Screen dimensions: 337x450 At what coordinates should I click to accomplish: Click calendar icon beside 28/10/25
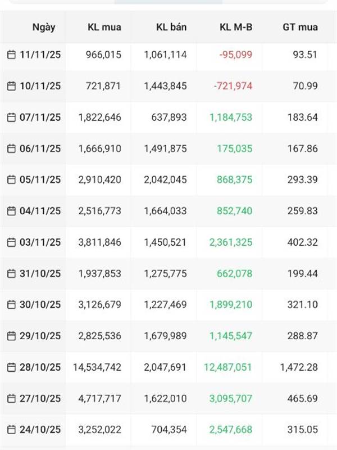point(11,367)
